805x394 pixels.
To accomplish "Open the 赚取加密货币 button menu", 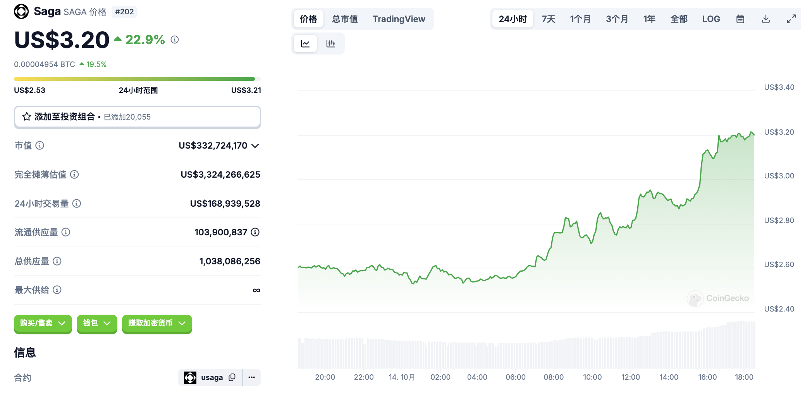I will [157, 323].
